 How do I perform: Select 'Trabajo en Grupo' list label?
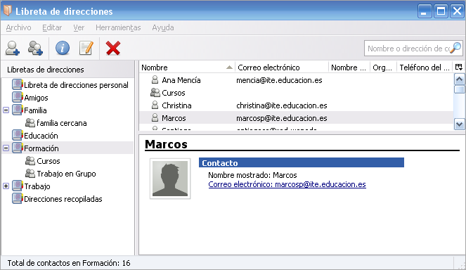(66, 174)
